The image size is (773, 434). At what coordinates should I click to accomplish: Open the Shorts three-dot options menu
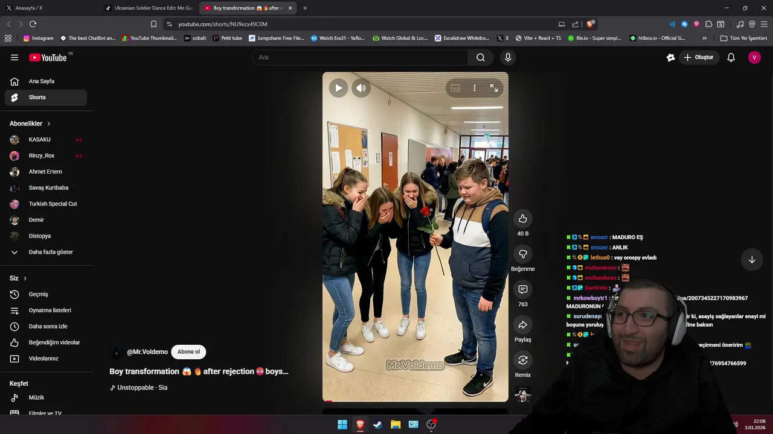[475, 88]
